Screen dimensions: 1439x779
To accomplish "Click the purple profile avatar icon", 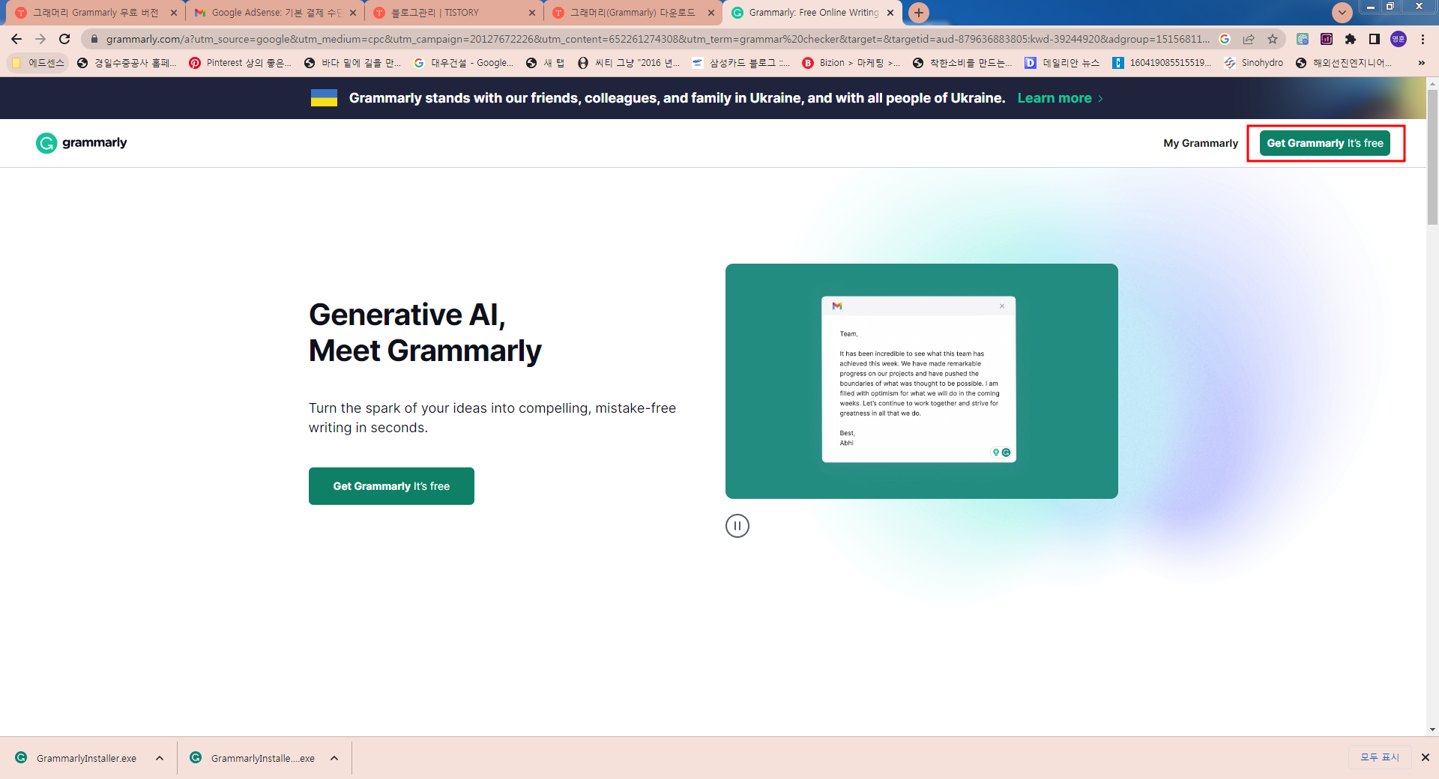I will pos(1399,39).
